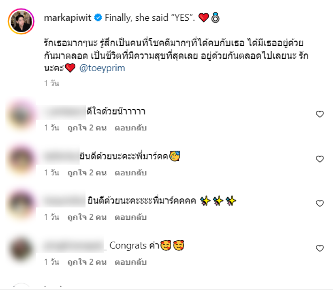Open the Congrats commenter's avatar
This screenshot has width=333, height=293.
[x=21, y=248]
